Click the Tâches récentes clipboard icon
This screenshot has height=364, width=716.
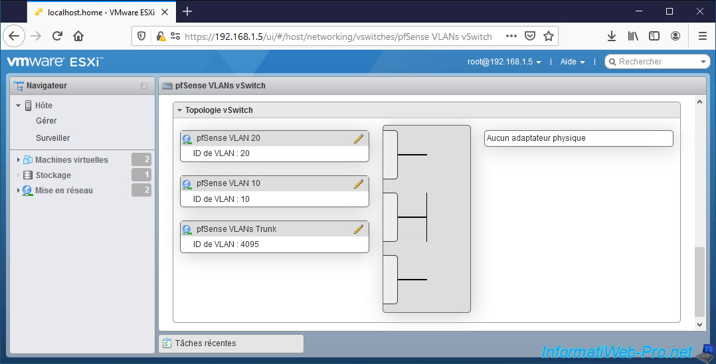click(x=167, y=343)
